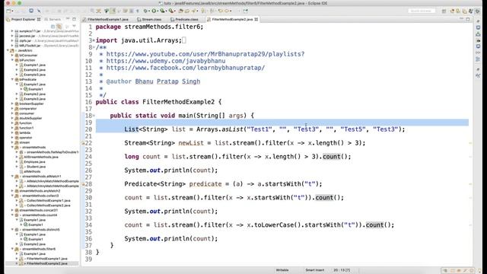Select jaccess.jar library entry
The width and height of the screenshot is (487, 274).
coord(27,36)
